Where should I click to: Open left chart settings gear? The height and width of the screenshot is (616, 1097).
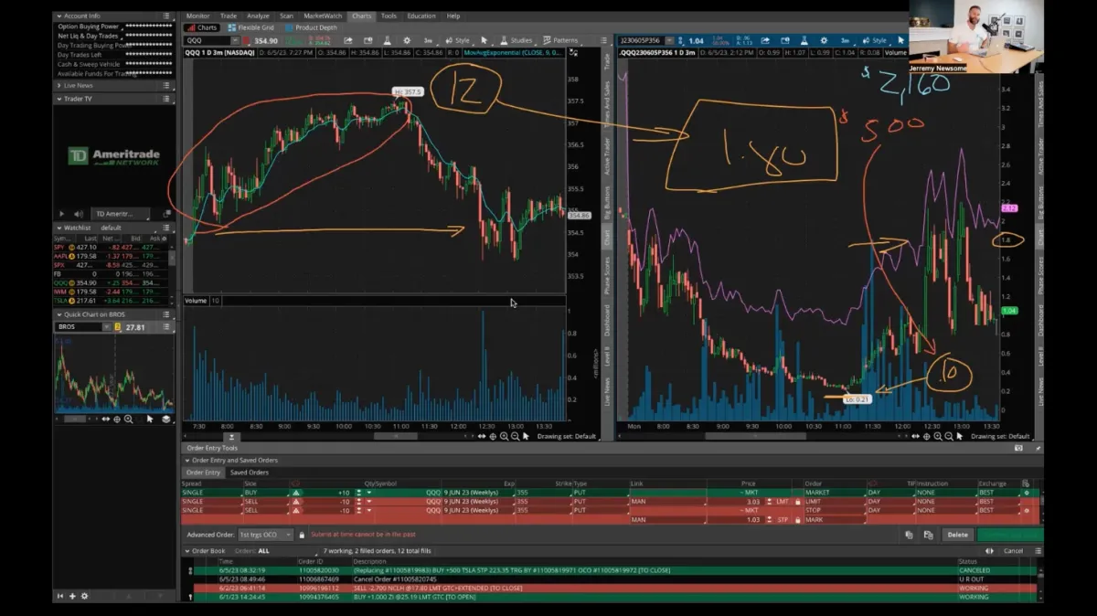pyautogui.click(x=407, y=40)
